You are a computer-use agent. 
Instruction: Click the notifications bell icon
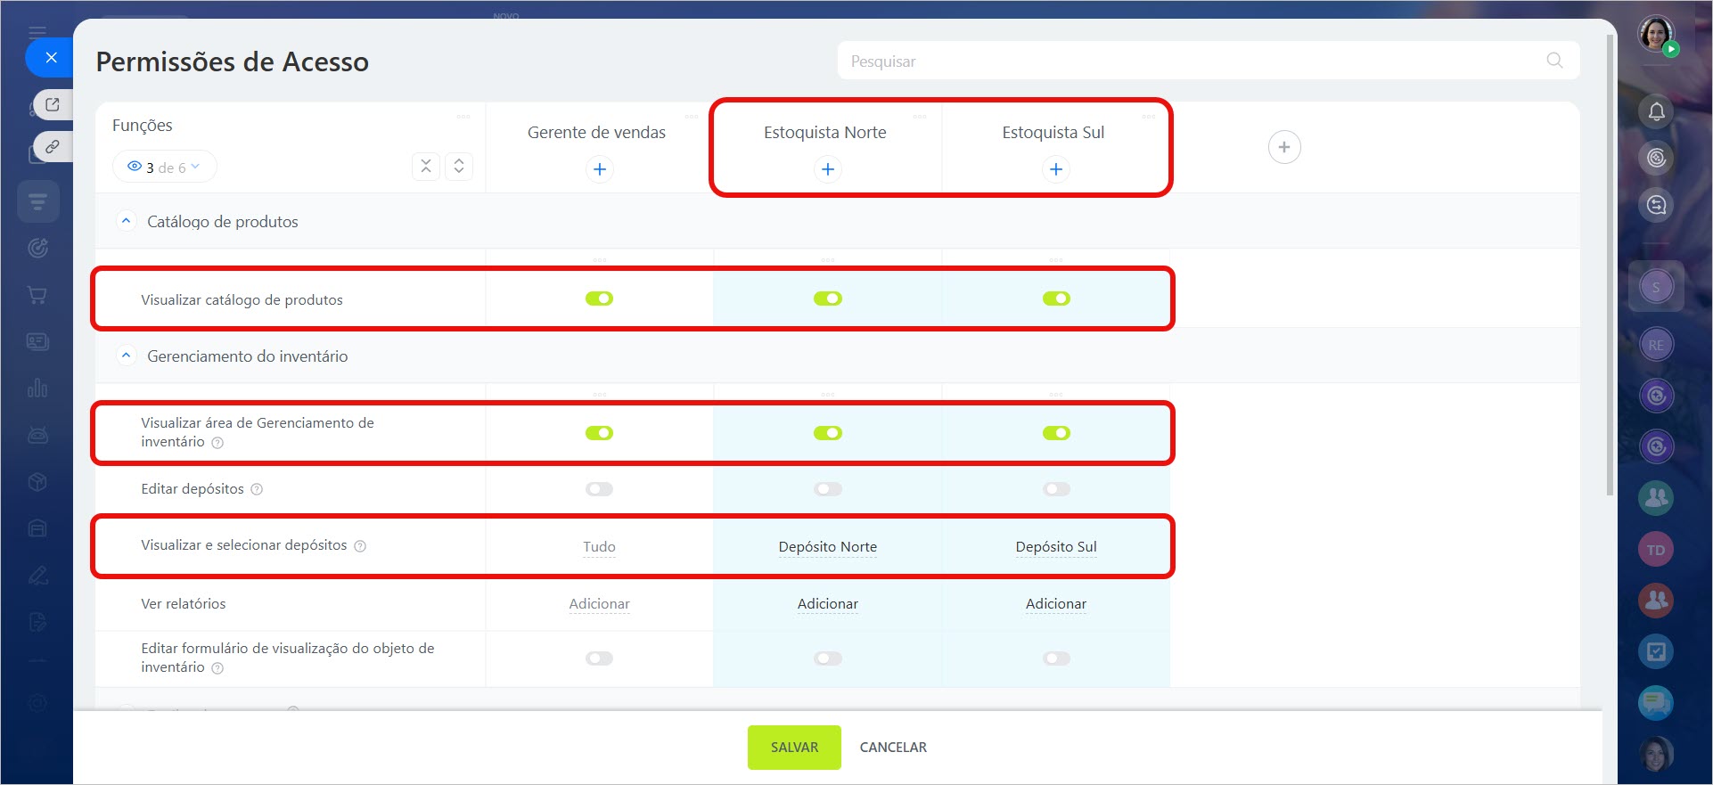click(1656, 111)
